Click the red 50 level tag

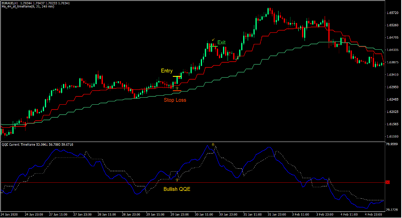(387, 182)
